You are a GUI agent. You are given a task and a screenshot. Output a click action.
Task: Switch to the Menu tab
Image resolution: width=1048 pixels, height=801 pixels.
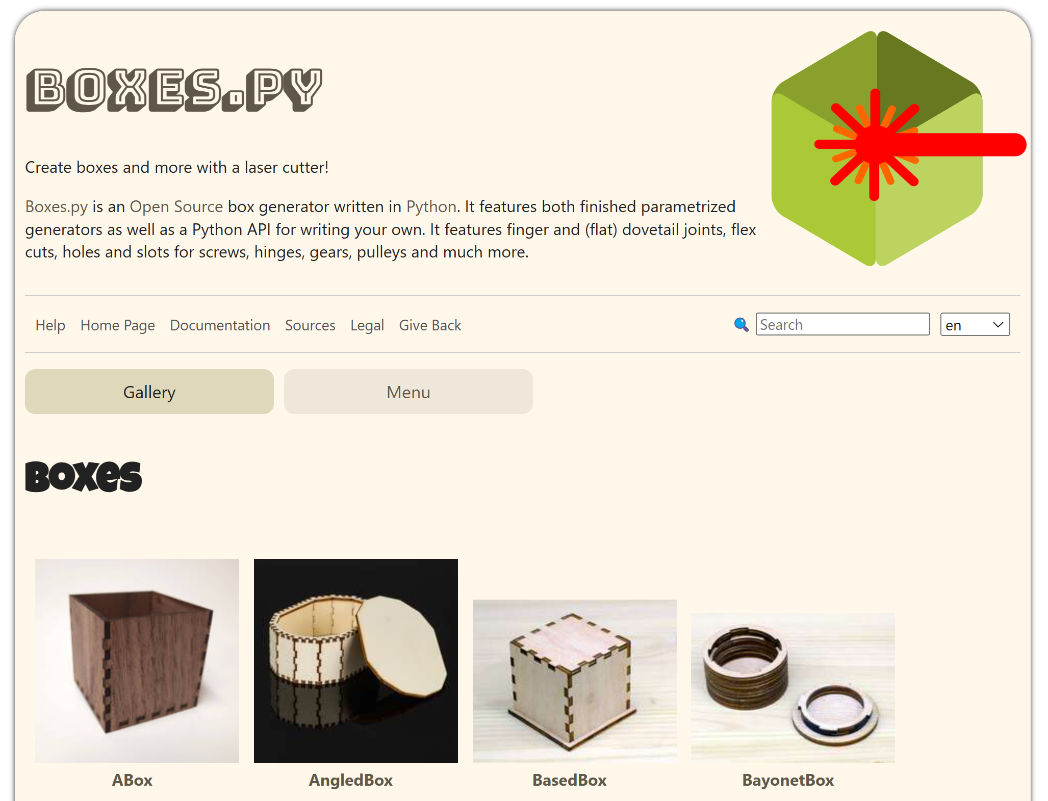tap(408, 392)
